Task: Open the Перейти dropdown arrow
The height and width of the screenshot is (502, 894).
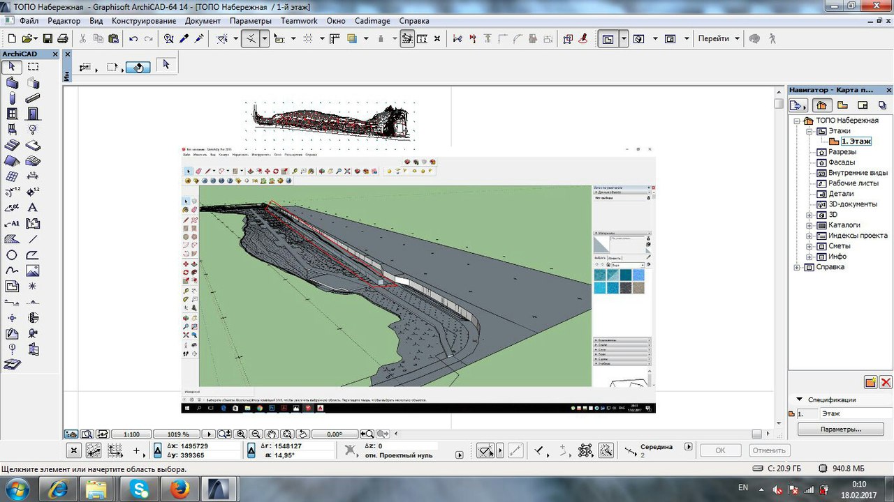Action: [737, 39]
